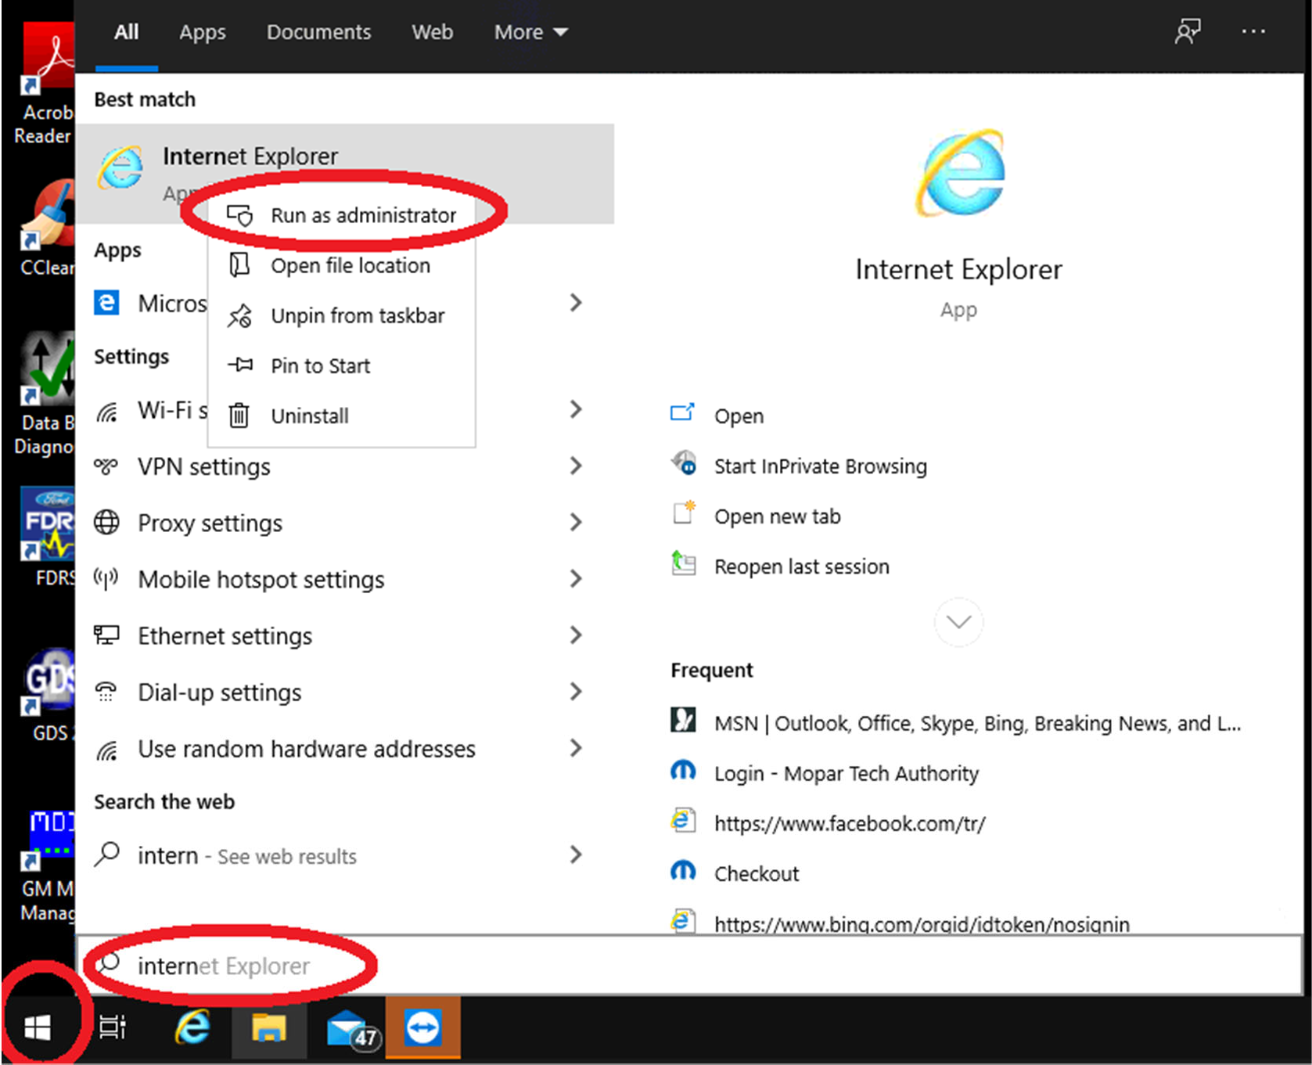
Task: Open the GDS 2 desktop shortcut
Action: coord(49,695)
